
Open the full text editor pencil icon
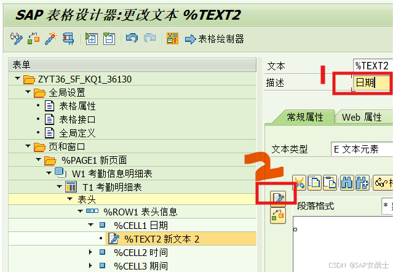tap(278, 199)
